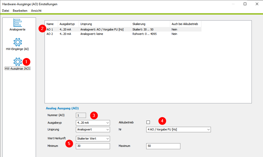Select HW-Ausgänge (AO) gear icon
Viewport: 263px width, 157px height.
tap(18, 62)
